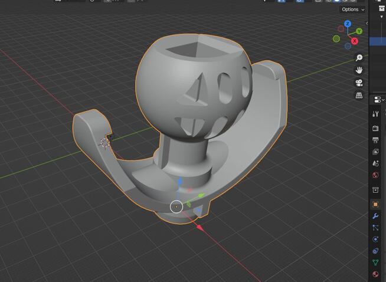Click the Pan hand navigation icon

[x=359, y=70]
